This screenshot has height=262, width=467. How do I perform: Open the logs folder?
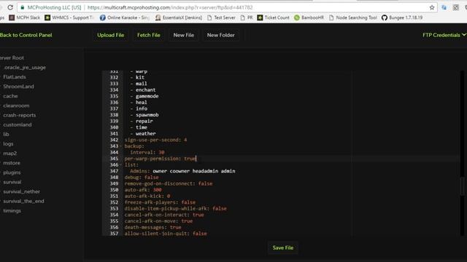click(8, 144)
